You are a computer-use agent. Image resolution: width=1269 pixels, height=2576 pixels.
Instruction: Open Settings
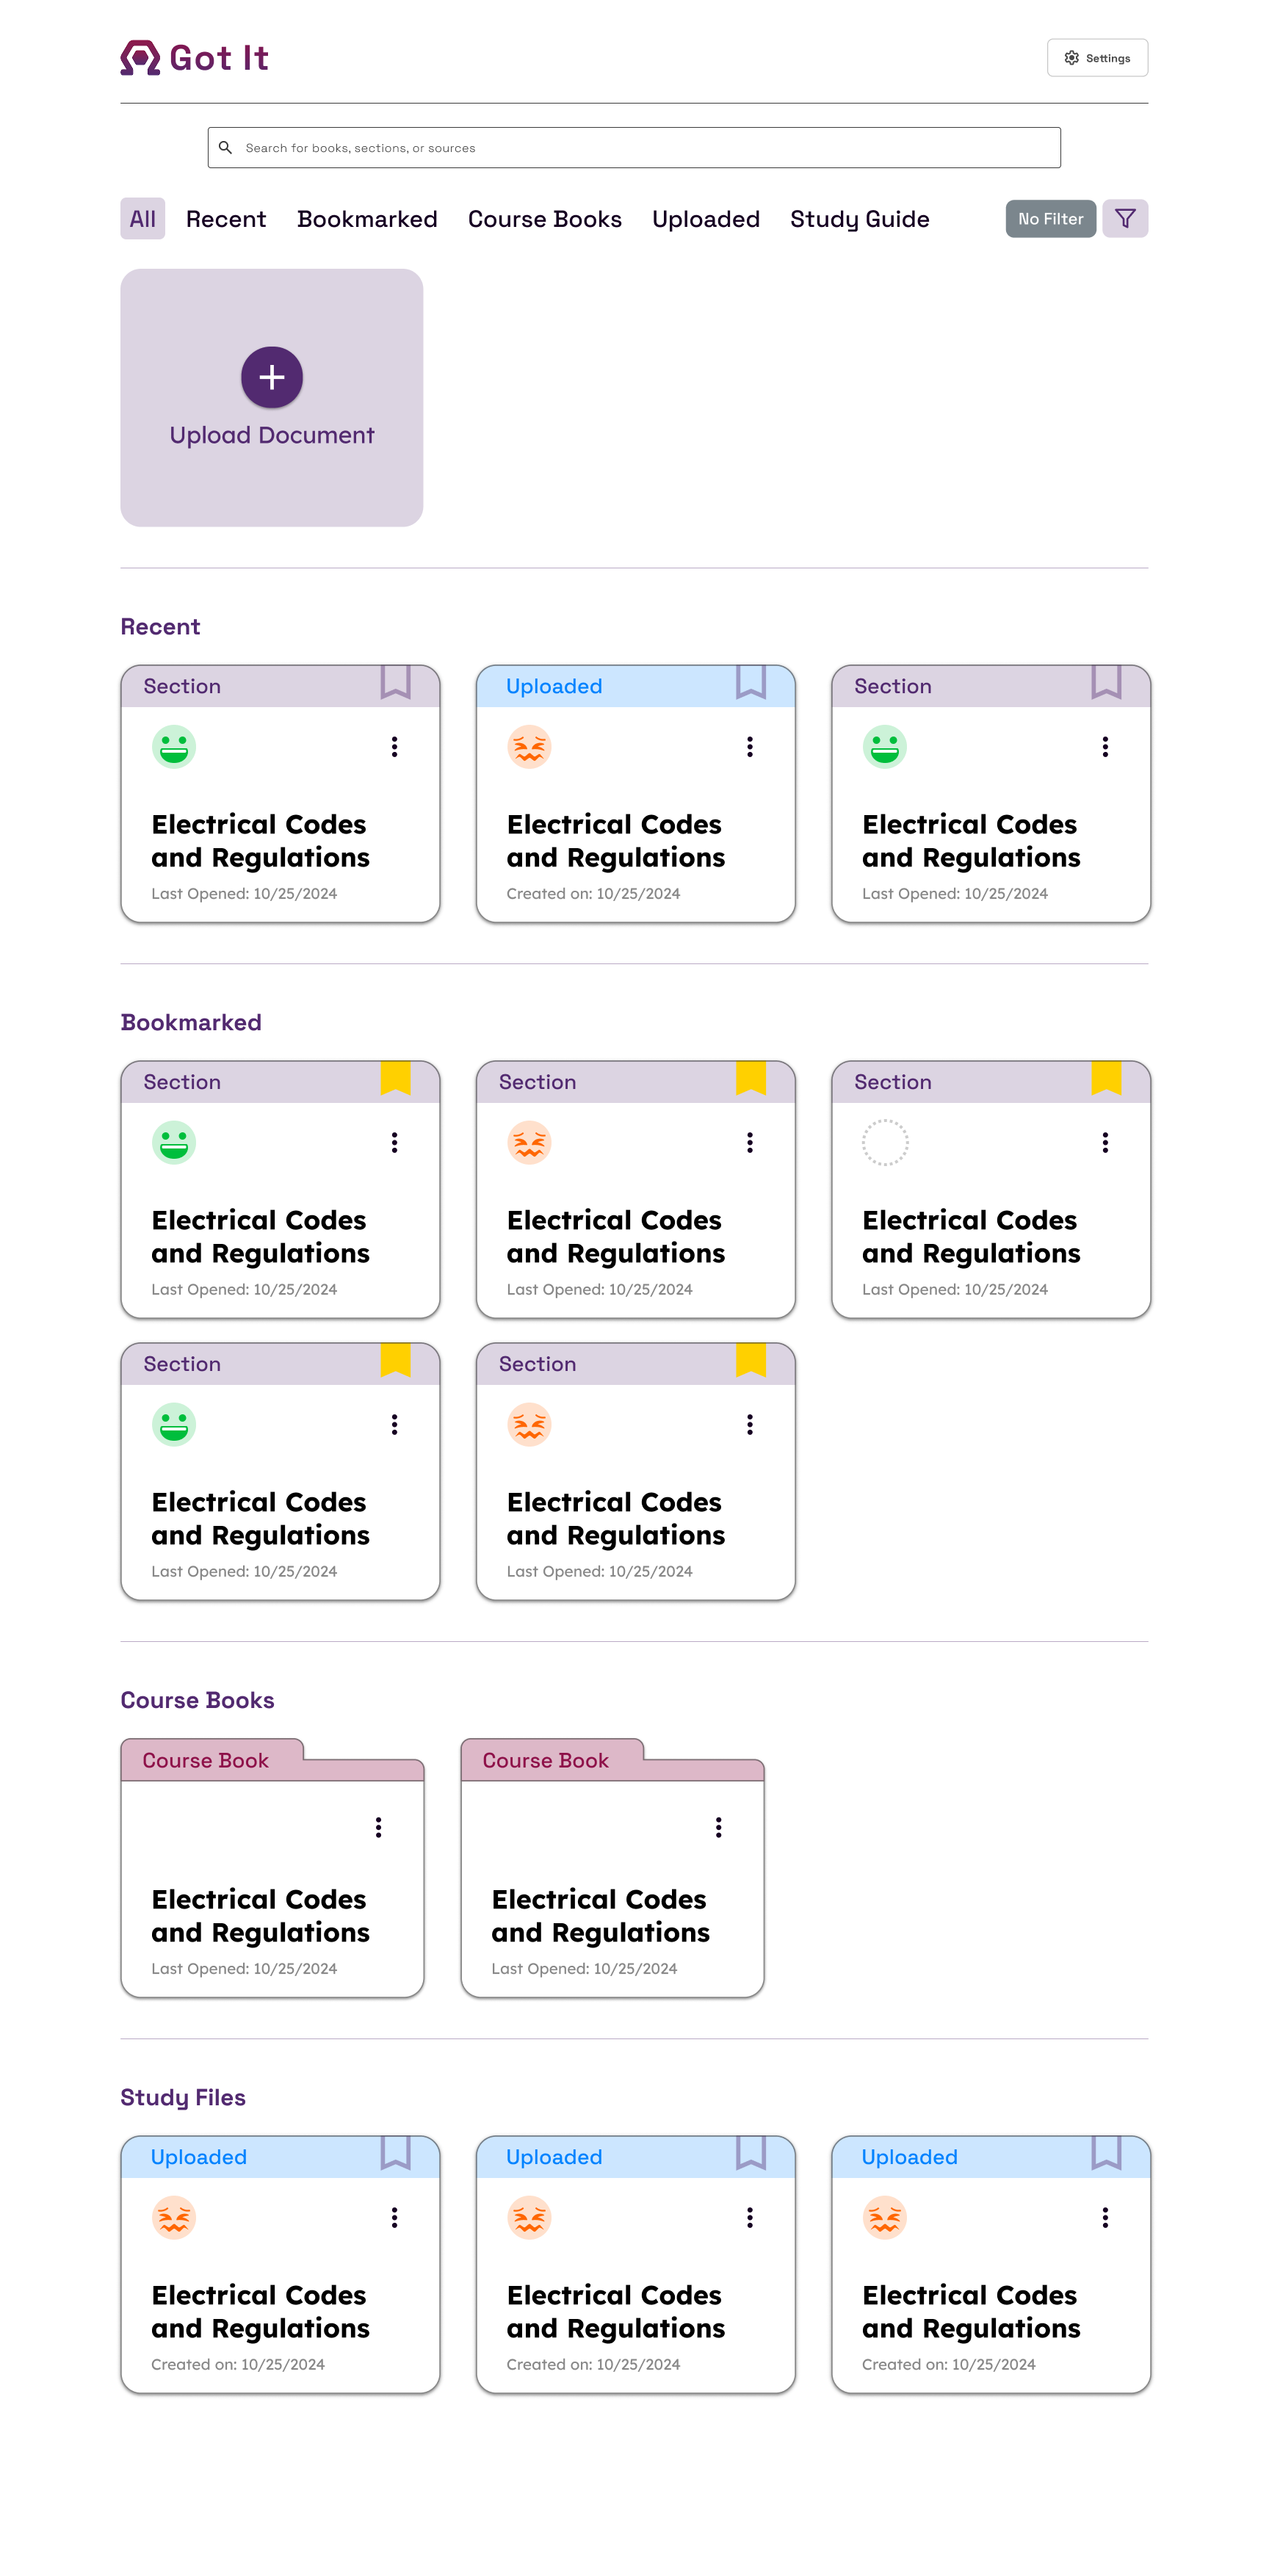pyautogui.click(x=1097, y=58)
